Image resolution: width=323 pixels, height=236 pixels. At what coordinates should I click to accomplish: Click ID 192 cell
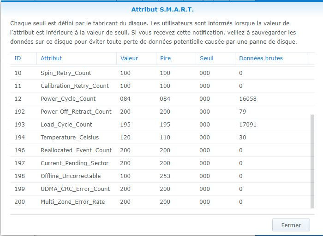[x=19, y=111]
